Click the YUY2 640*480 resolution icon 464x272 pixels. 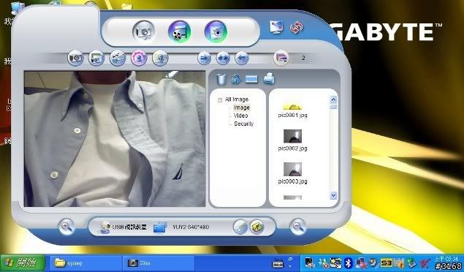click(x=160, y=227)
